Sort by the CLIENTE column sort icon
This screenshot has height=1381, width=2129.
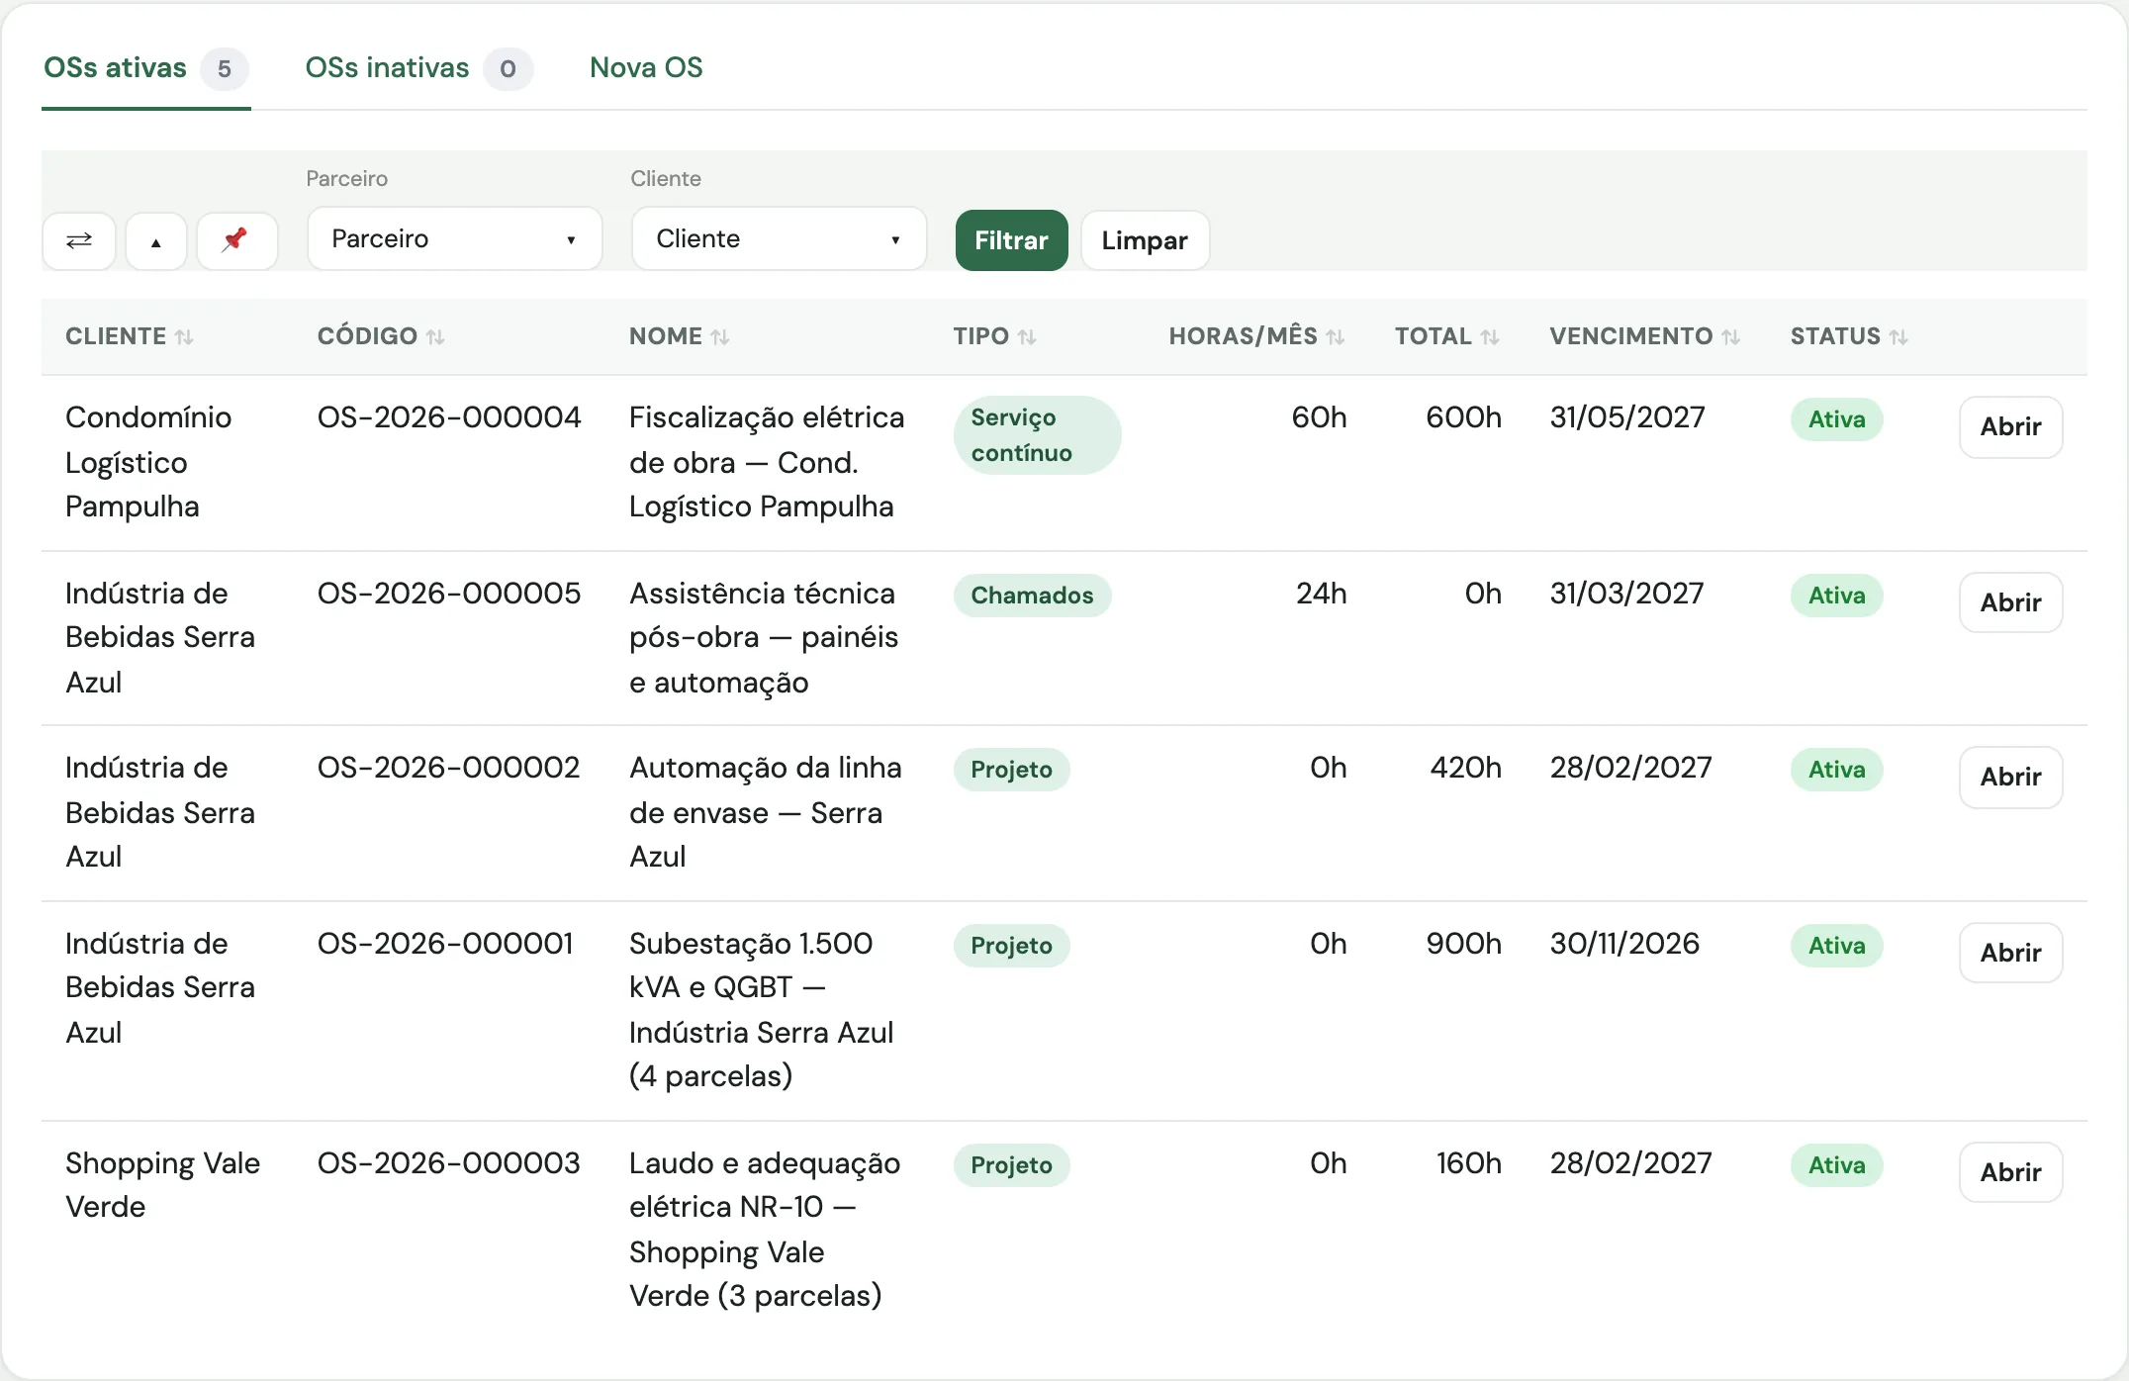[x=184, y=337]
